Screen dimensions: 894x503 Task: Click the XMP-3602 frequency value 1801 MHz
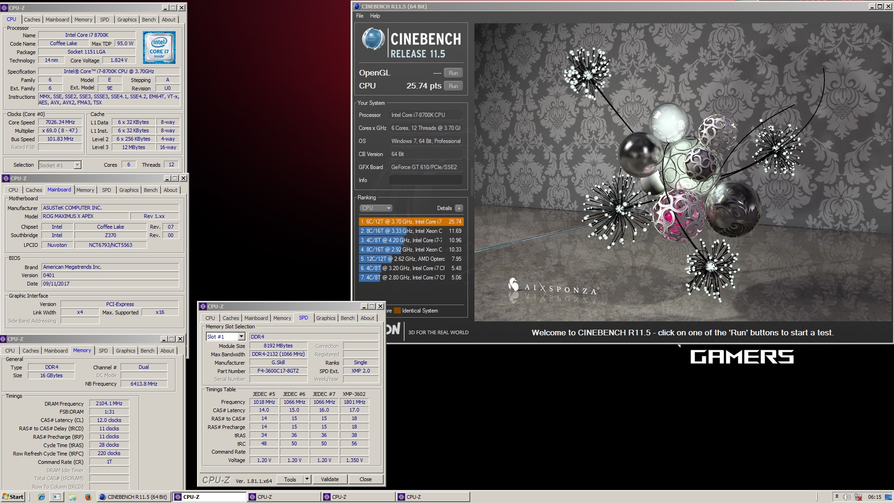tap(354, 402)
